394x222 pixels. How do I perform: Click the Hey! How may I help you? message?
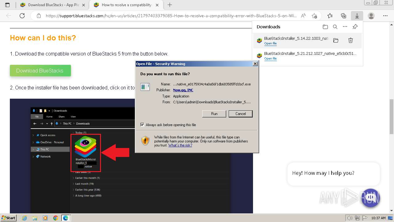[323, 173]
